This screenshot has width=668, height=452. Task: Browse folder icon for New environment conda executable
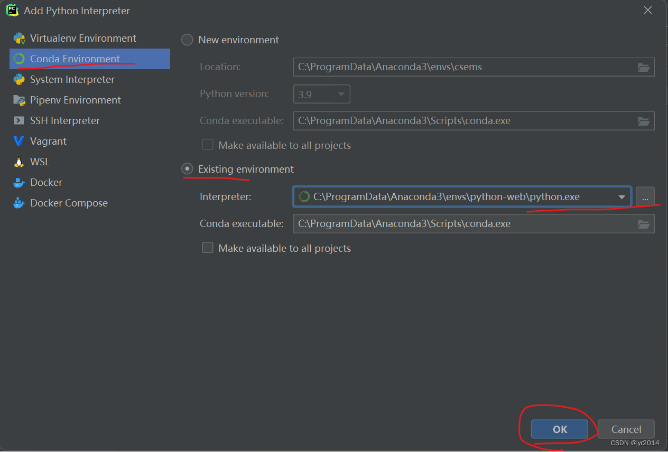(x=643, y=121)
